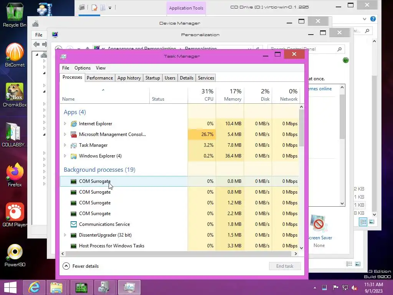Open the address bar dropdown in Personalization
This screenshot has width=393, height=295.
(249, 49)
